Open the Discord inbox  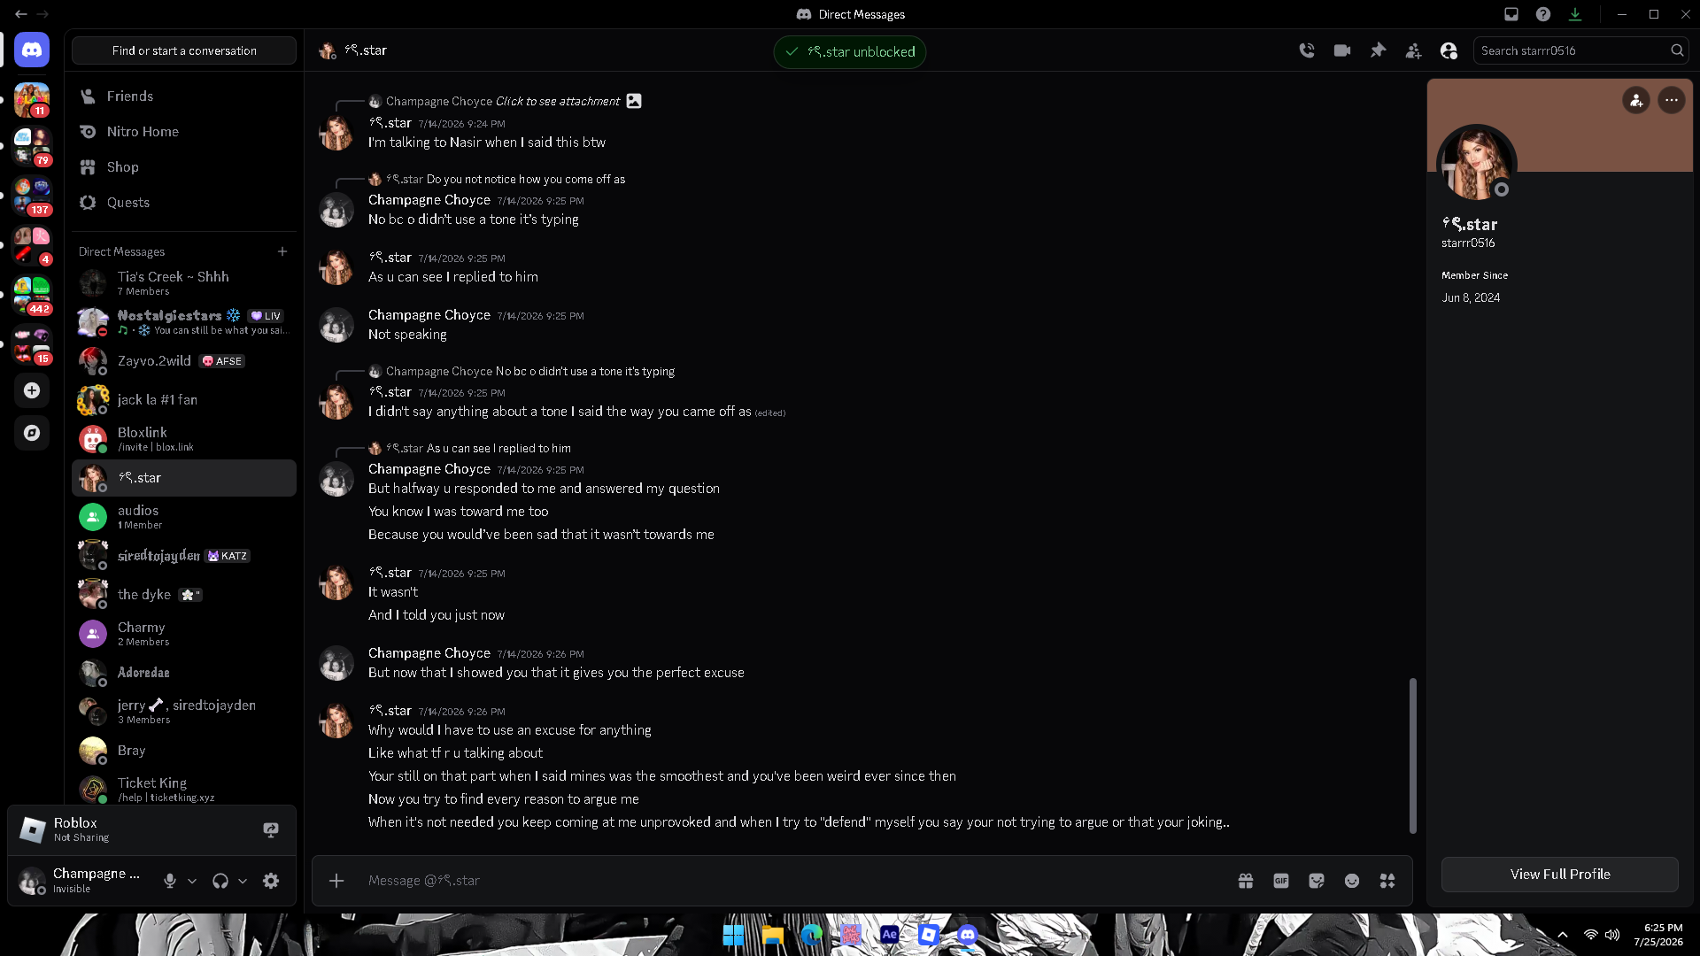[1511, 14]
